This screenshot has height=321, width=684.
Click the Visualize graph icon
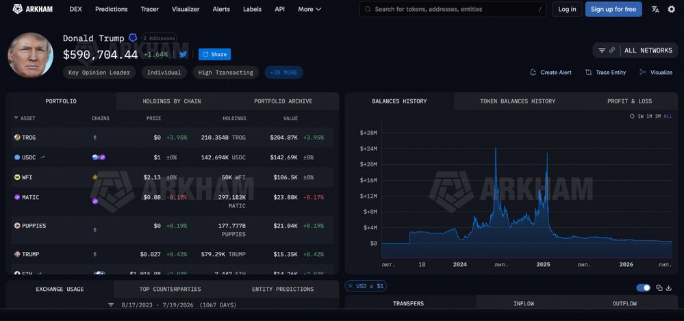click(642, 73)
